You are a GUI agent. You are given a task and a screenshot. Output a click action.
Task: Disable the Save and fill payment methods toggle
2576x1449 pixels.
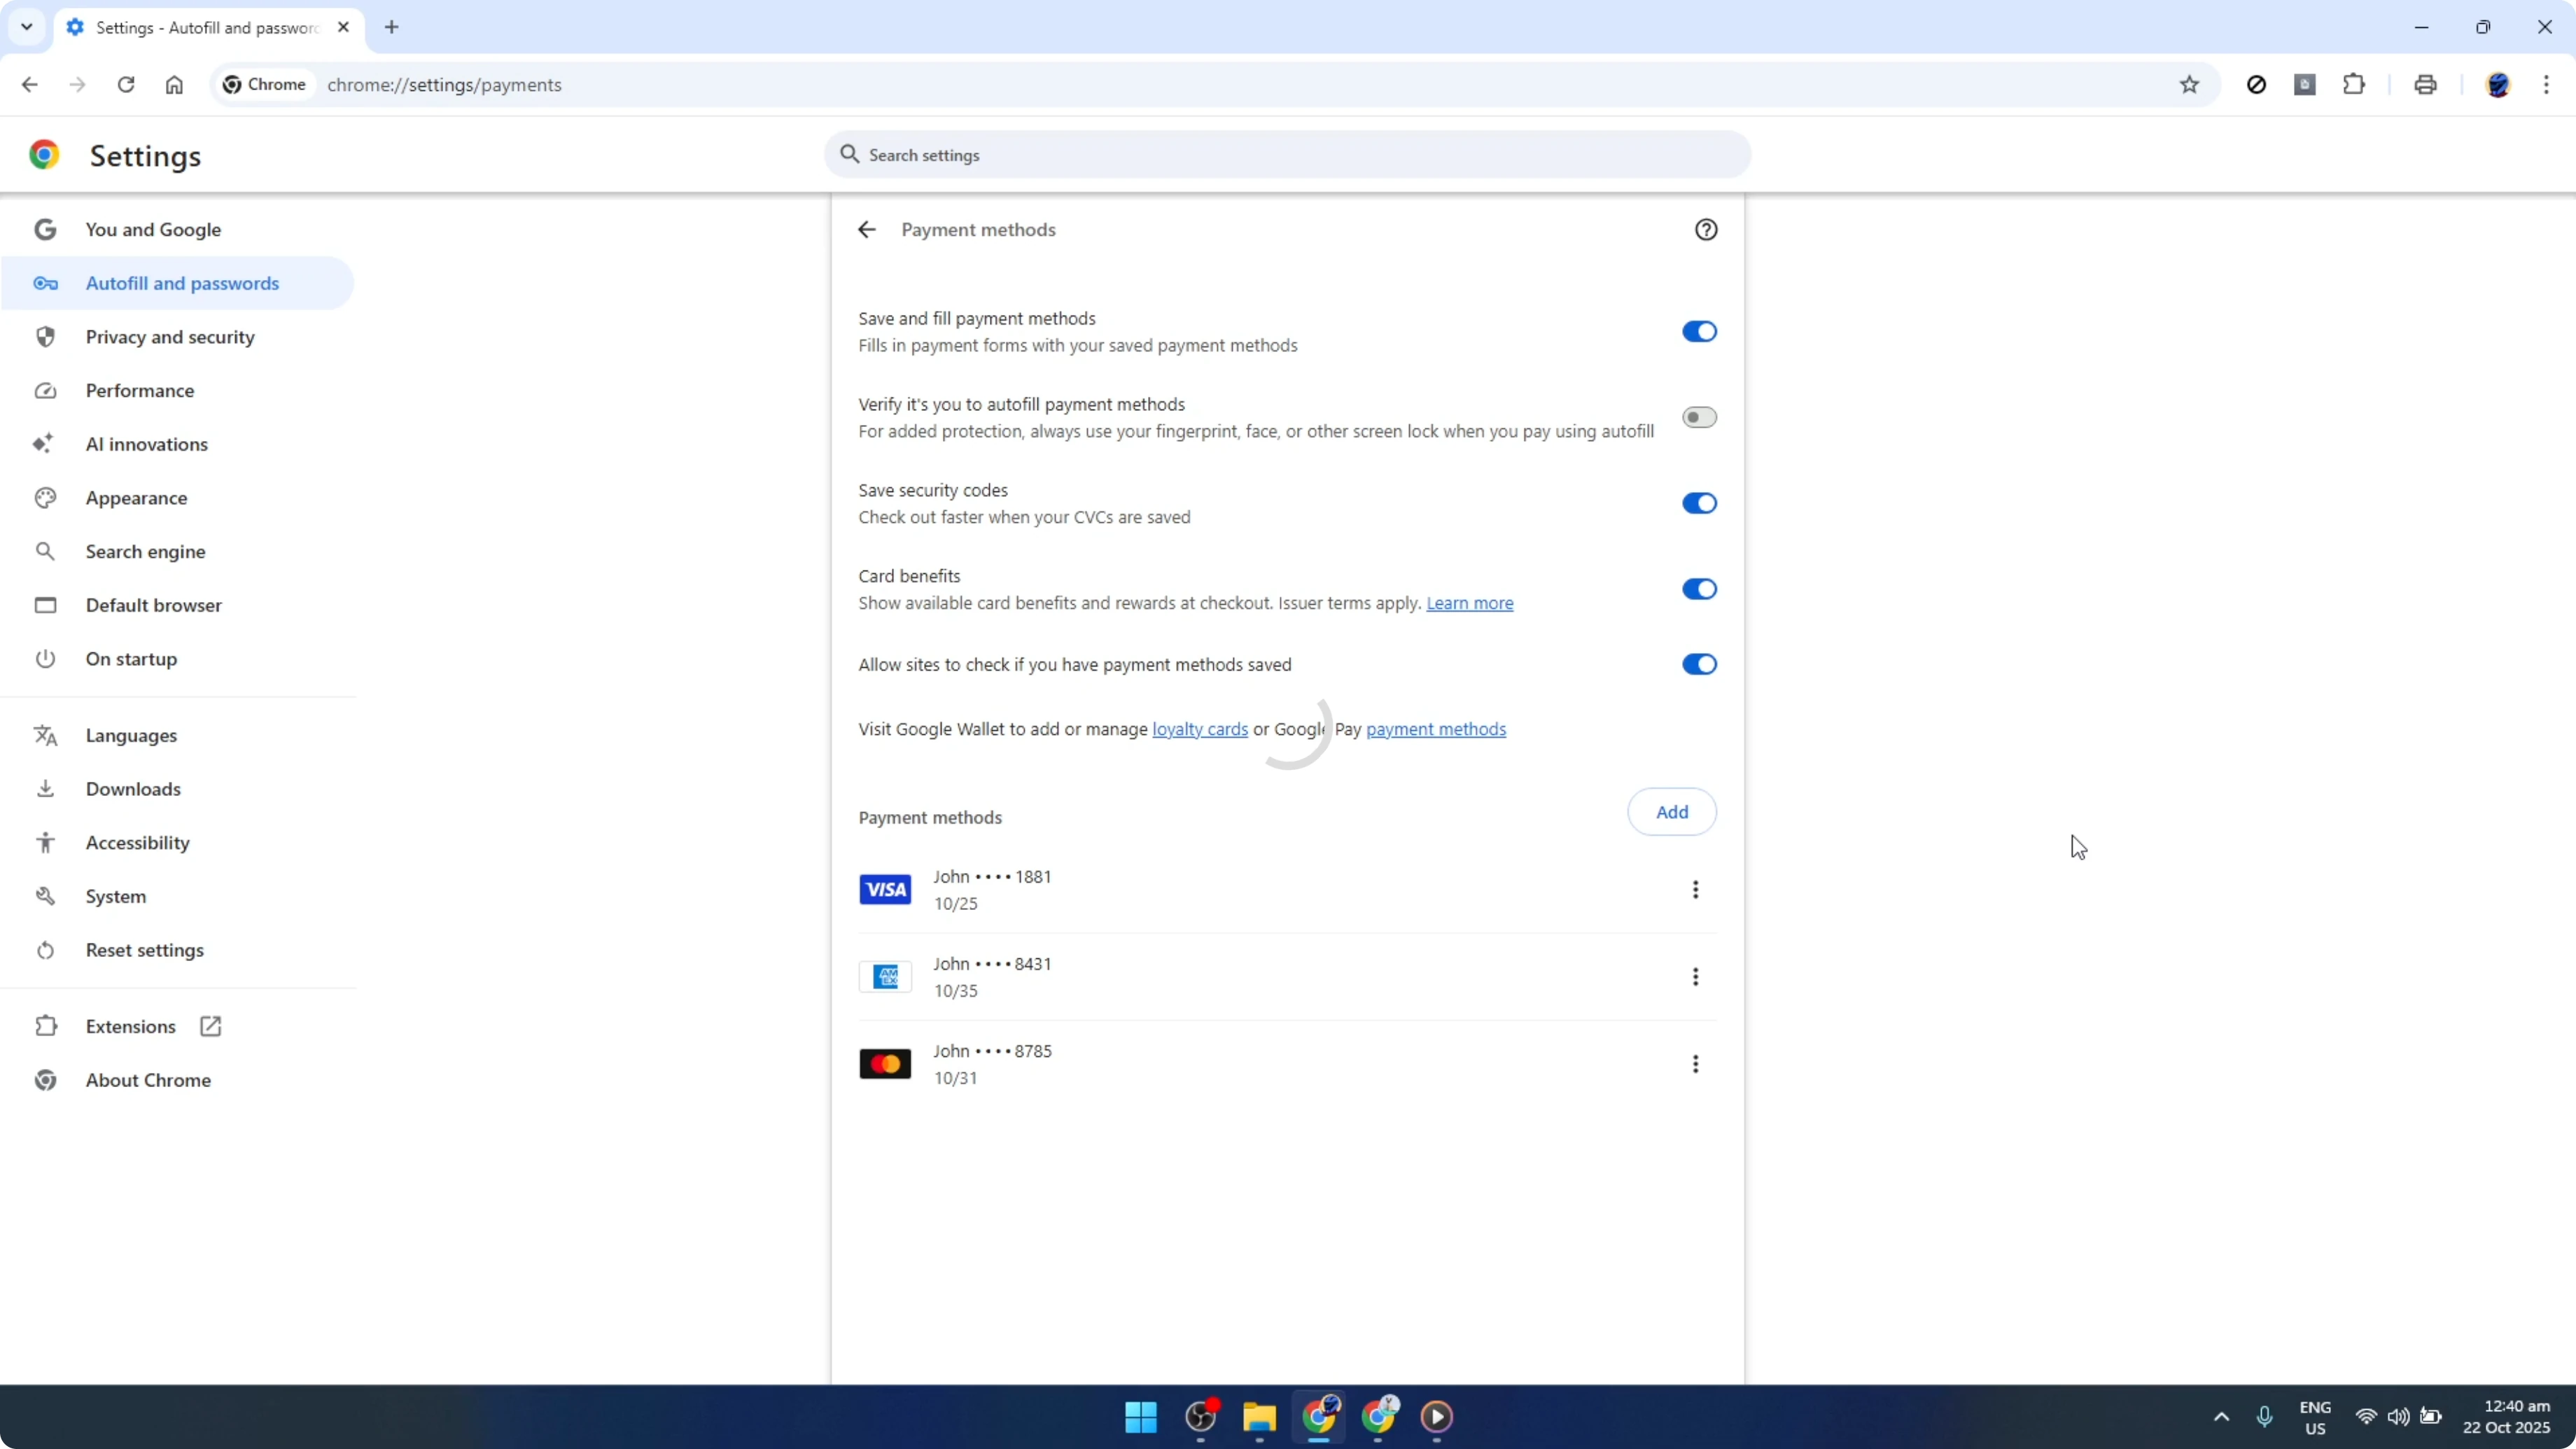(x=1698, y=331)
